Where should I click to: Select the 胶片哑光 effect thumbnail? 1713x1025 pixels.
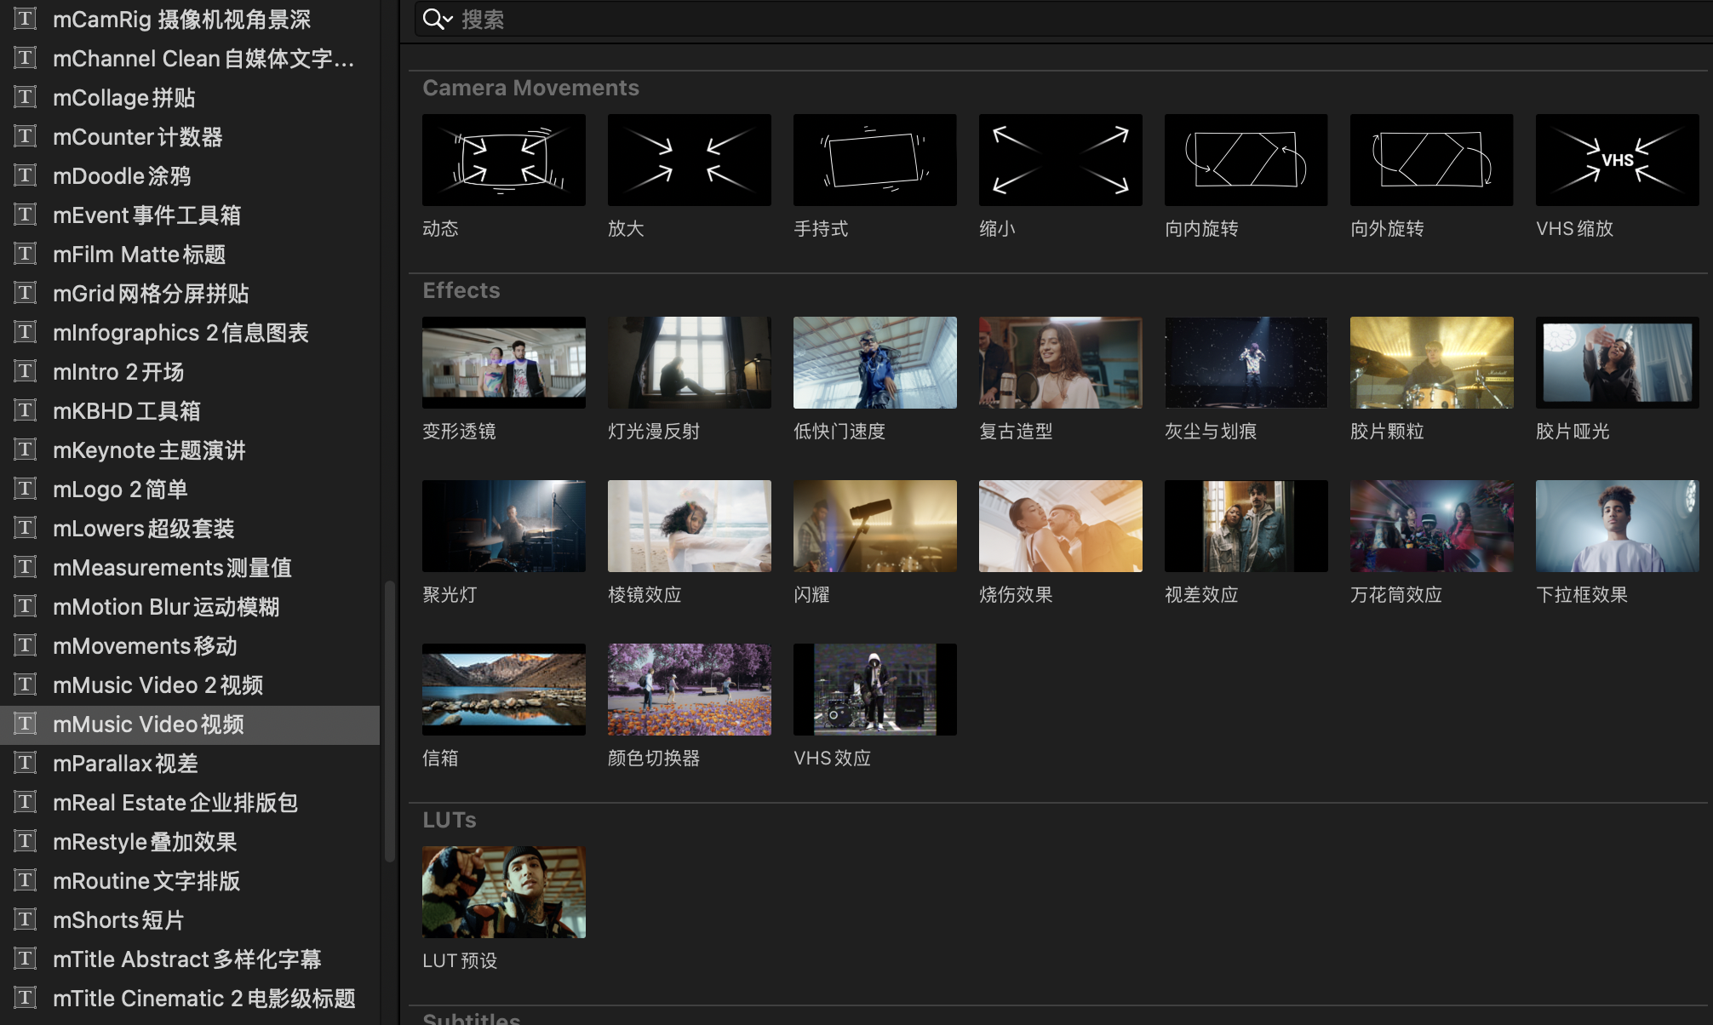[1618, 363]
